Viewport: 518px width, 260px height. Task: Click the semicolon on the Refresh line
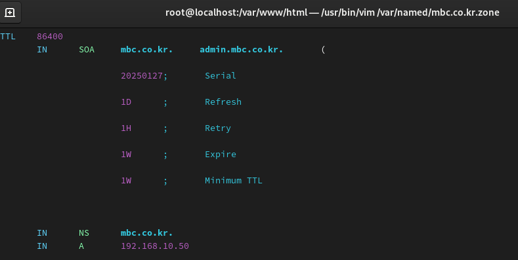165,102
